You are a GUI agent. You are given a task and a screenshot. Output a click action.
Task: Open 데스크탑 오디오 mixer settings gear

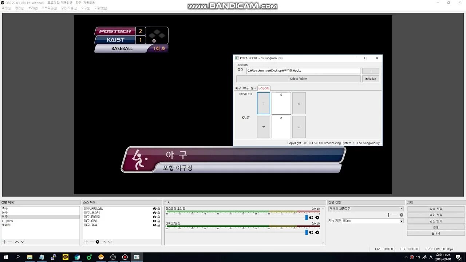click(317, 218)
